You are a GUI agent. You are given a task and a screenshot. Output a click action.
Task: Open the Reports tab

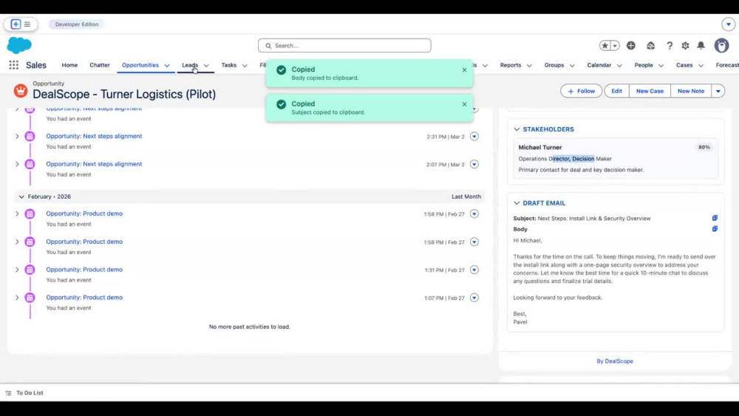coord(511,65)
